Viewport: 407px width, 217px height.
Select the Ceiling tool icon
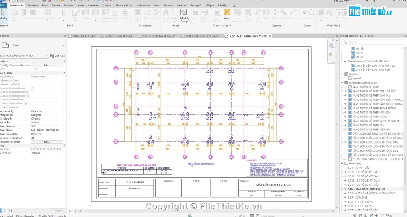click(85, 14)
